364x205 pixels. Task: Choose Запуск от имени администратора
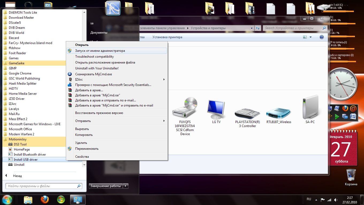click(x=100, y=51)
